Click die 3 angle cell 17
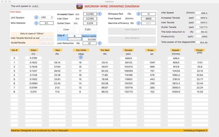 point(80,71)
